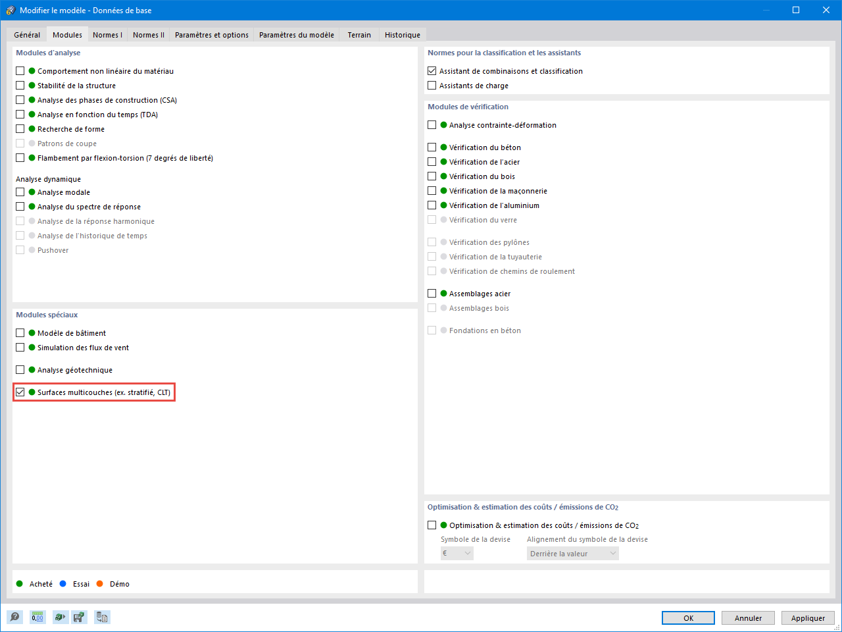Click Vérification du verre label
The width and height of the screenshot is (842, 632).
coord(483,220)
